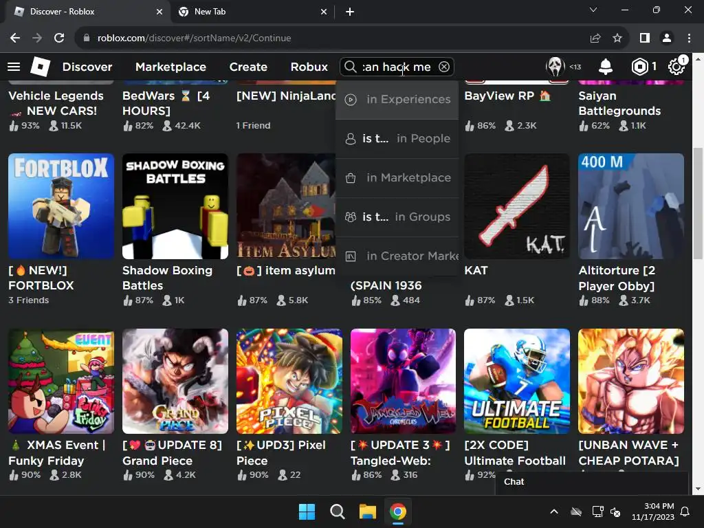Open the Roblox settings gear
This screenshot has height=528, width=704.
676,67
